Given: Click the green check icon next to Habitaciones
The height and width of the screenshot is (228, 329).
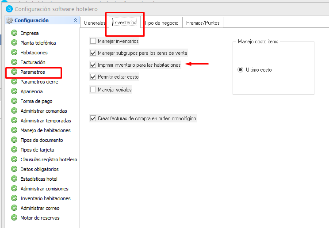Looking at the screenshot, I should pos(14,53).
